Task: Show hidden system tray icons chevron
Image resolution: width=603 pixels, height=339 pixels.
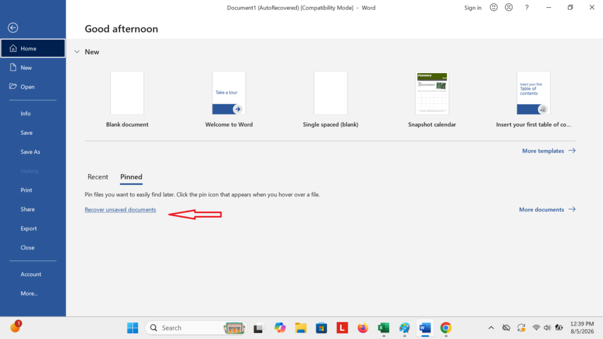Action: pos(491,328)
